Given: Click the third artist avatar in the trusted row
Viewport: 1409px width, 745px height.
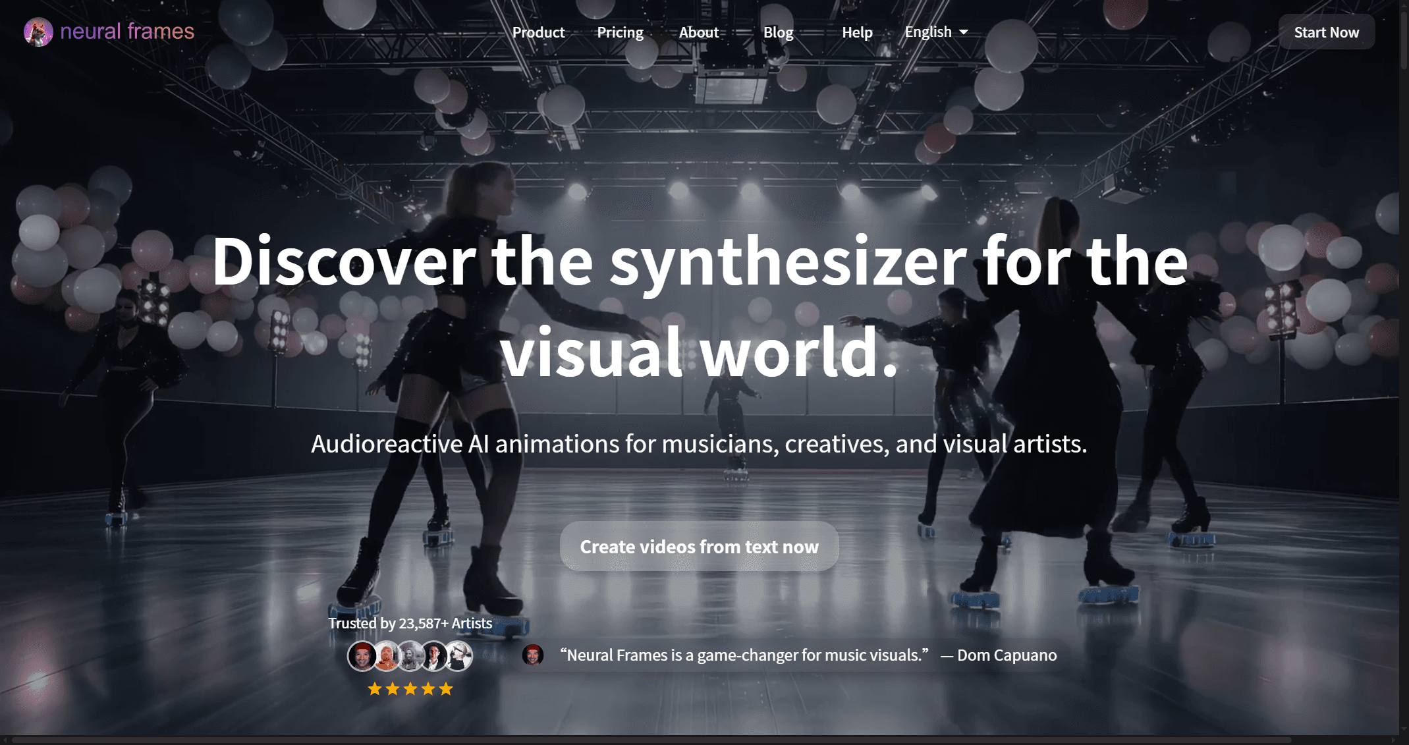Looking at the screenshot, I should click(x=410, y=656).
